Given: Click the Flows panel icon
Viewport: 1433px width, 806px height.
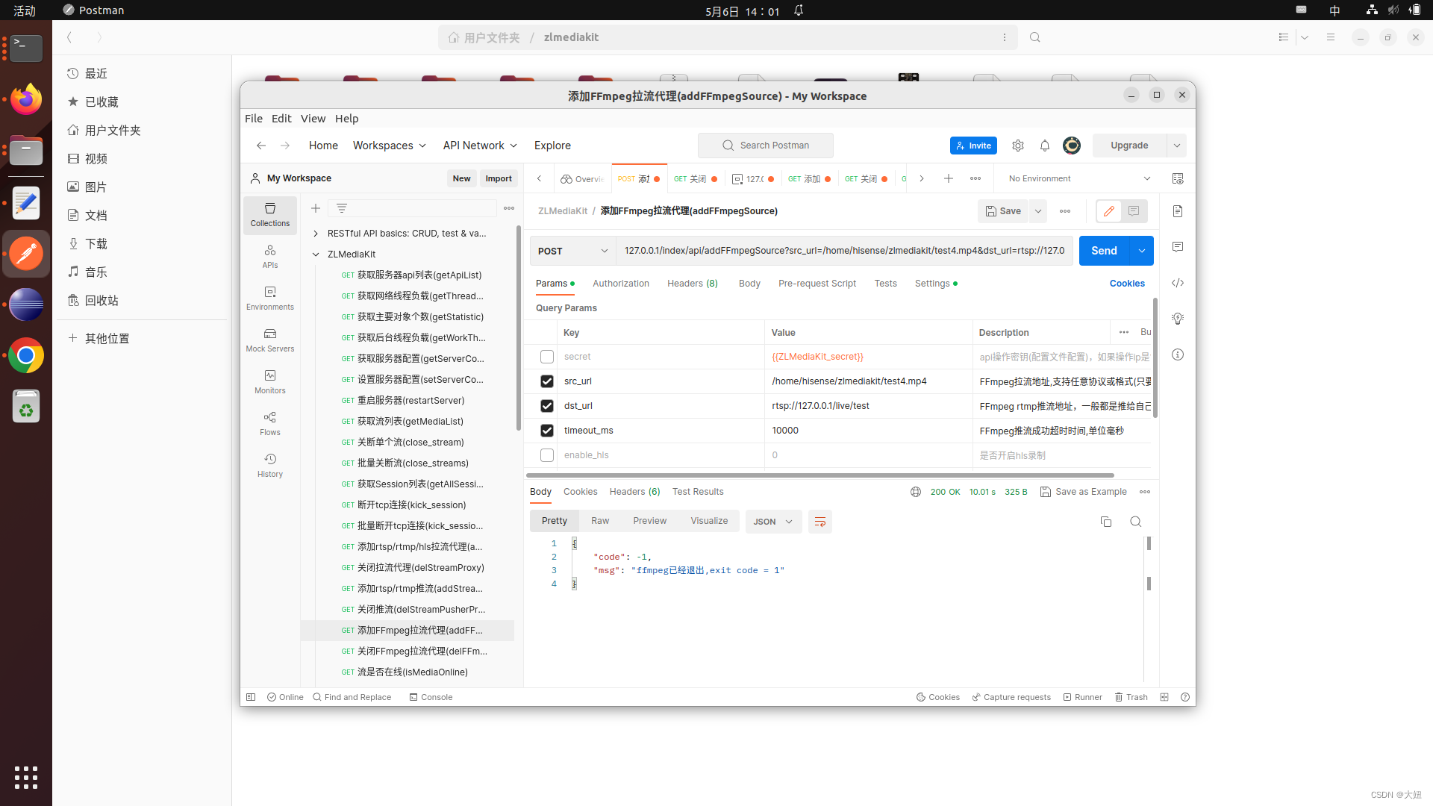Looking at the screenshot, I should pyautogui.click(x=269, y=423).
